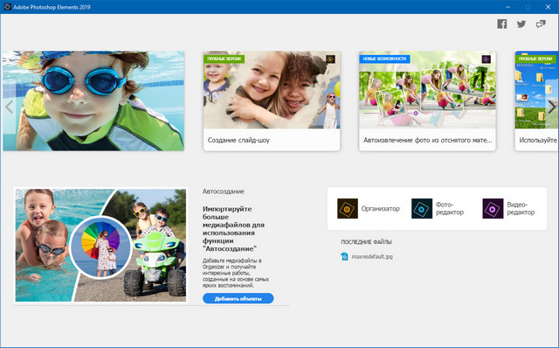The width and height of the screenshot is (559, 348).
Task: Open Автоизвлечение фото из отснятого card title
Action: (x=427, y=140)
